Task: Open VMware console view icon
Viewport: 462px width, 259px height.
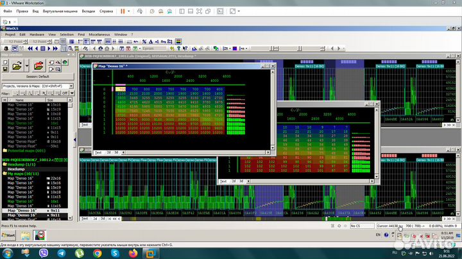Action: [220, 11]
